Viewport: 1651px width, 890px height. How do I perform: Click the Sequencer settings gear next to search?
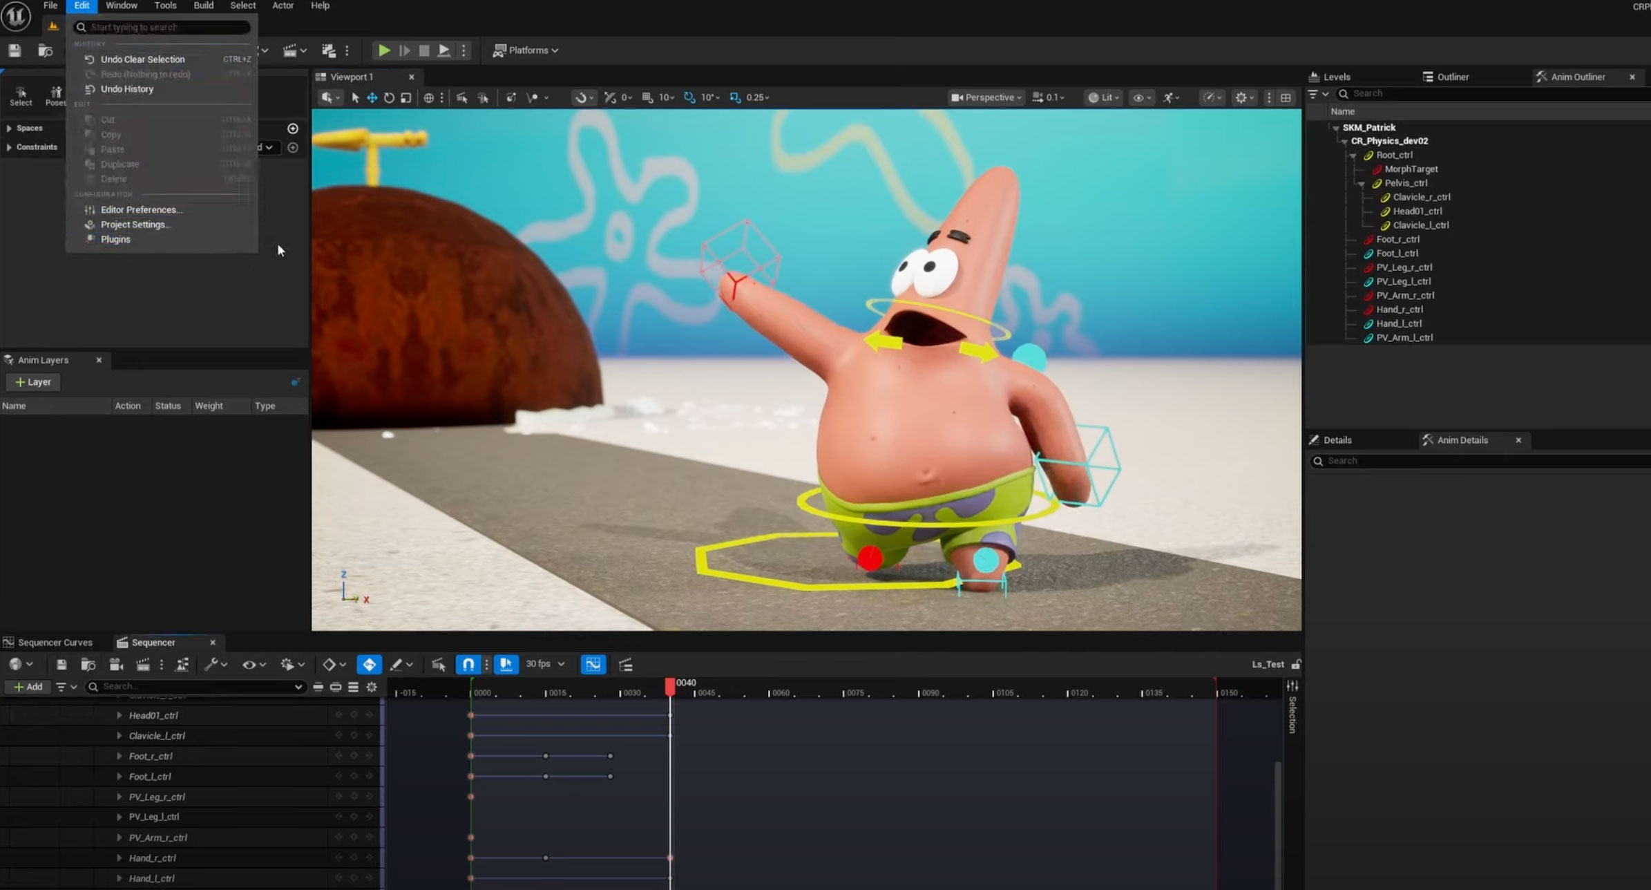click(372, 687)
